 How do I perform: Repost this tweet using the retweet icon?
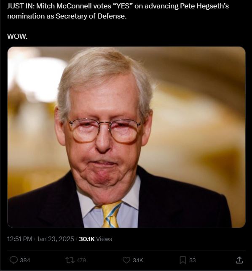70,260
